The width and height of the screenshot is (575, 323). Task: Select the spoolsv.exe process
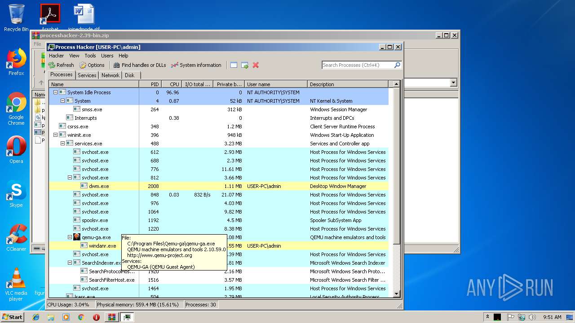(219, 220)
